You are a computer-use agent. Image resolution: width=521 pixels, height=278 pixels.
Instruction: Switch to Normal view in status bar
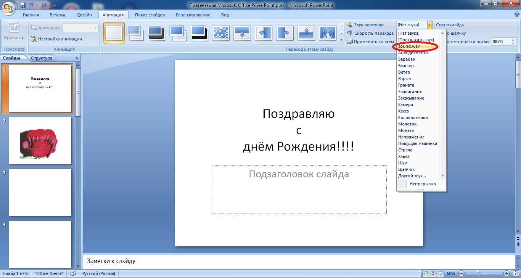(x=426, y=273)
